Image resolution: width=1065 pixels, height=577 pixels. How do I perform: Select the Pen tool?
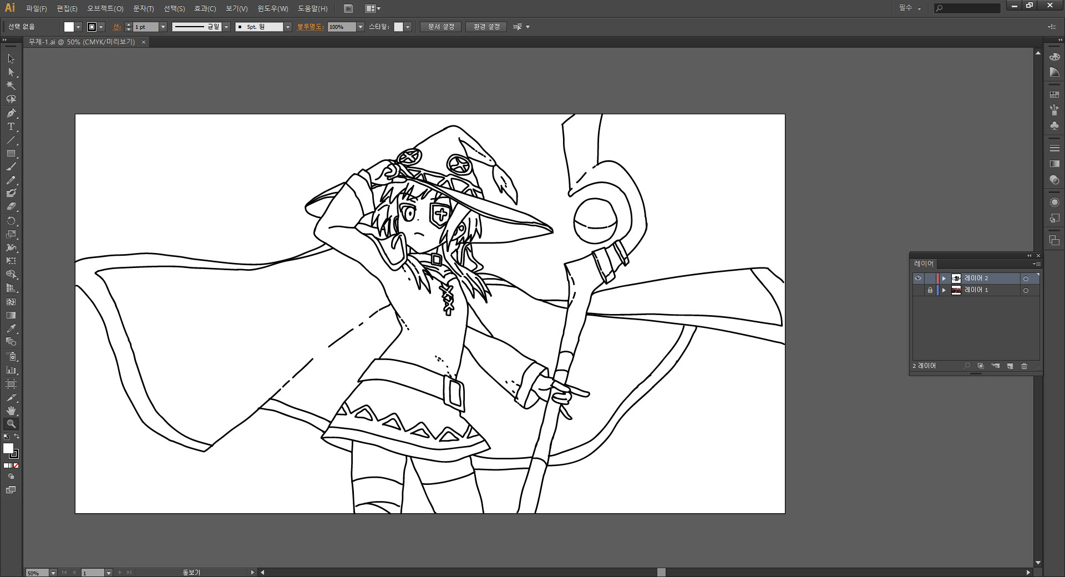pyautogui.click(x=11, y=113)
